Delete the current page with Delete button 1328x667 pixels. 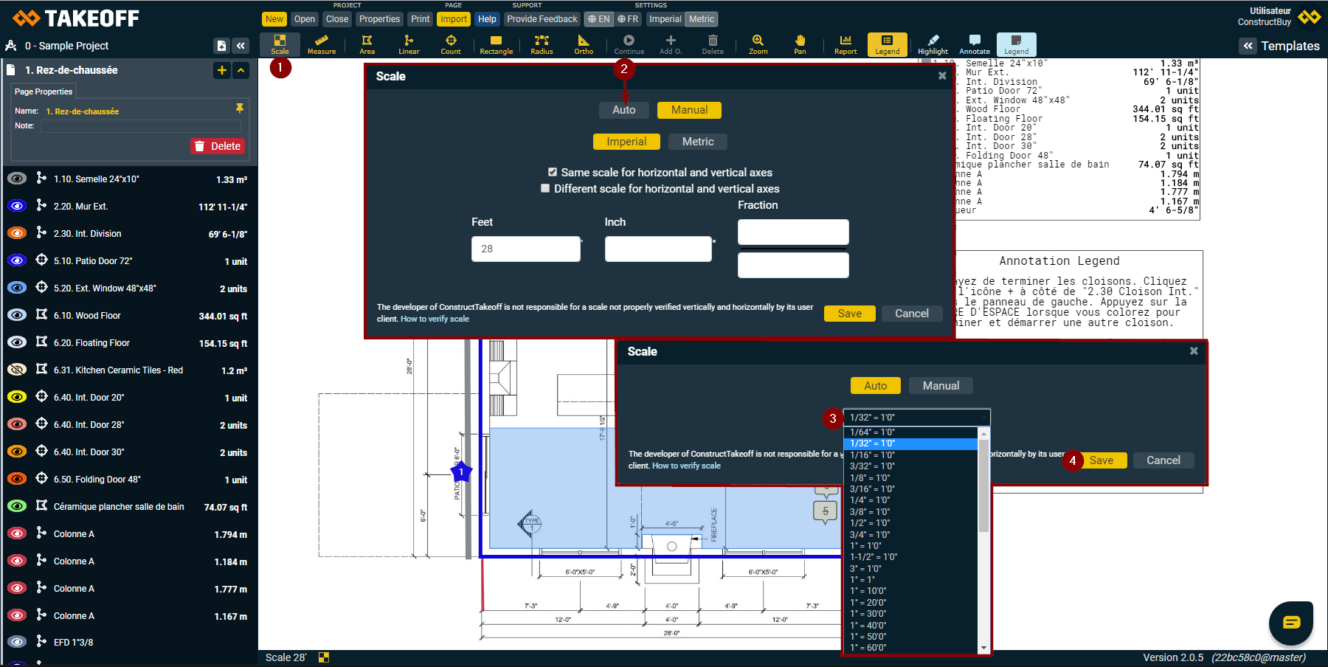pos(218,146)
